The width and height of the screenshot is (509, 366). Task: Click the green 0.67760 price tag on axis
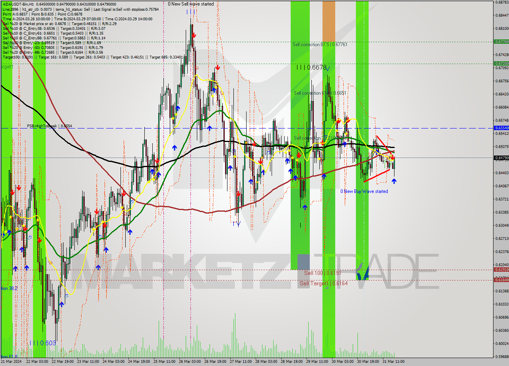click(501, 41)
